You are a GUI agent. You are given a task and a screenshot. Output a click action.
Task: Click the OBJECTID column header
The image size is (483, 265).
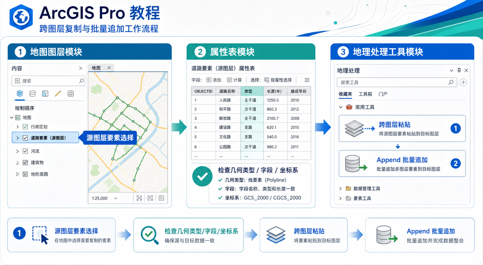203,91
